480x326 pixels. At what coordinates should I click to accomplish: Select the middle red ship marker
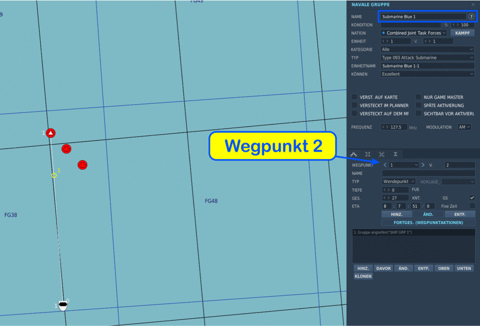pyautogui.click(x=66, y=149)
